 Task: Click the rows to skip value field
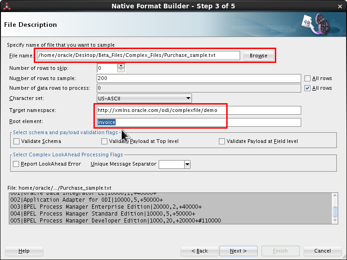107,68
